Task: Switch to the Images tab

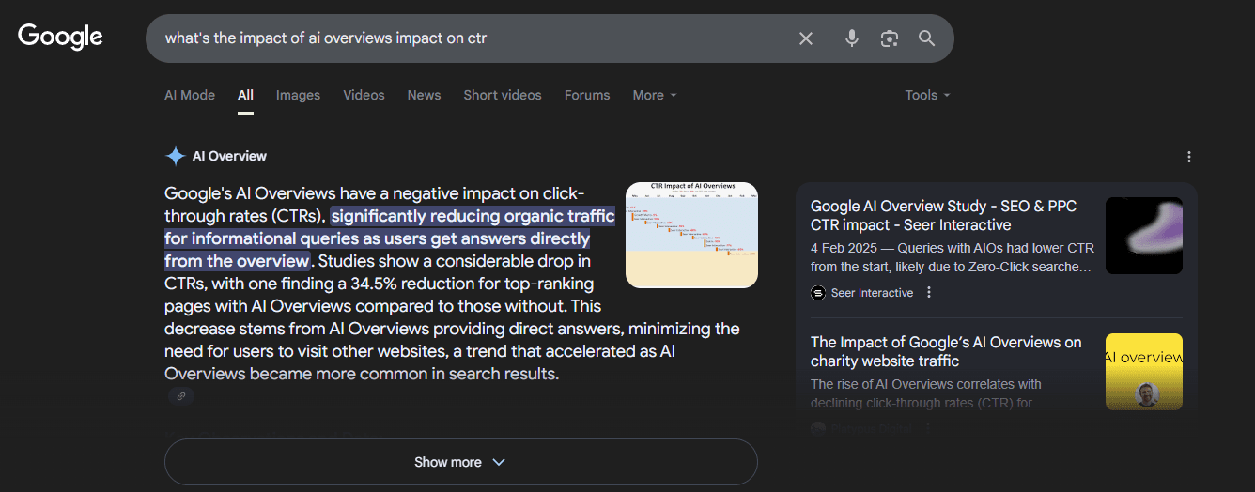Action: [298, 95]
